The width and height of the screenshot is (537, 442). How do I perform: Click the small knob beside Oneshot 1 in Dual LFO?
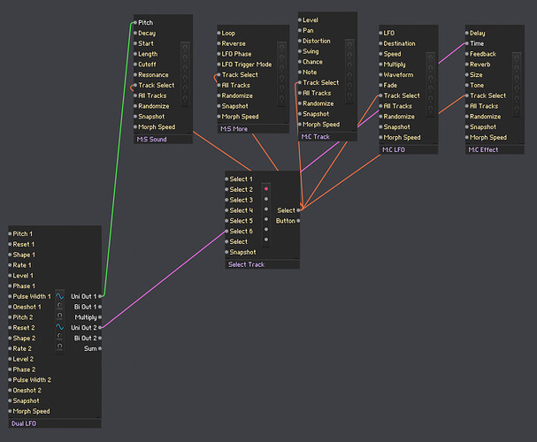[59, 306]
